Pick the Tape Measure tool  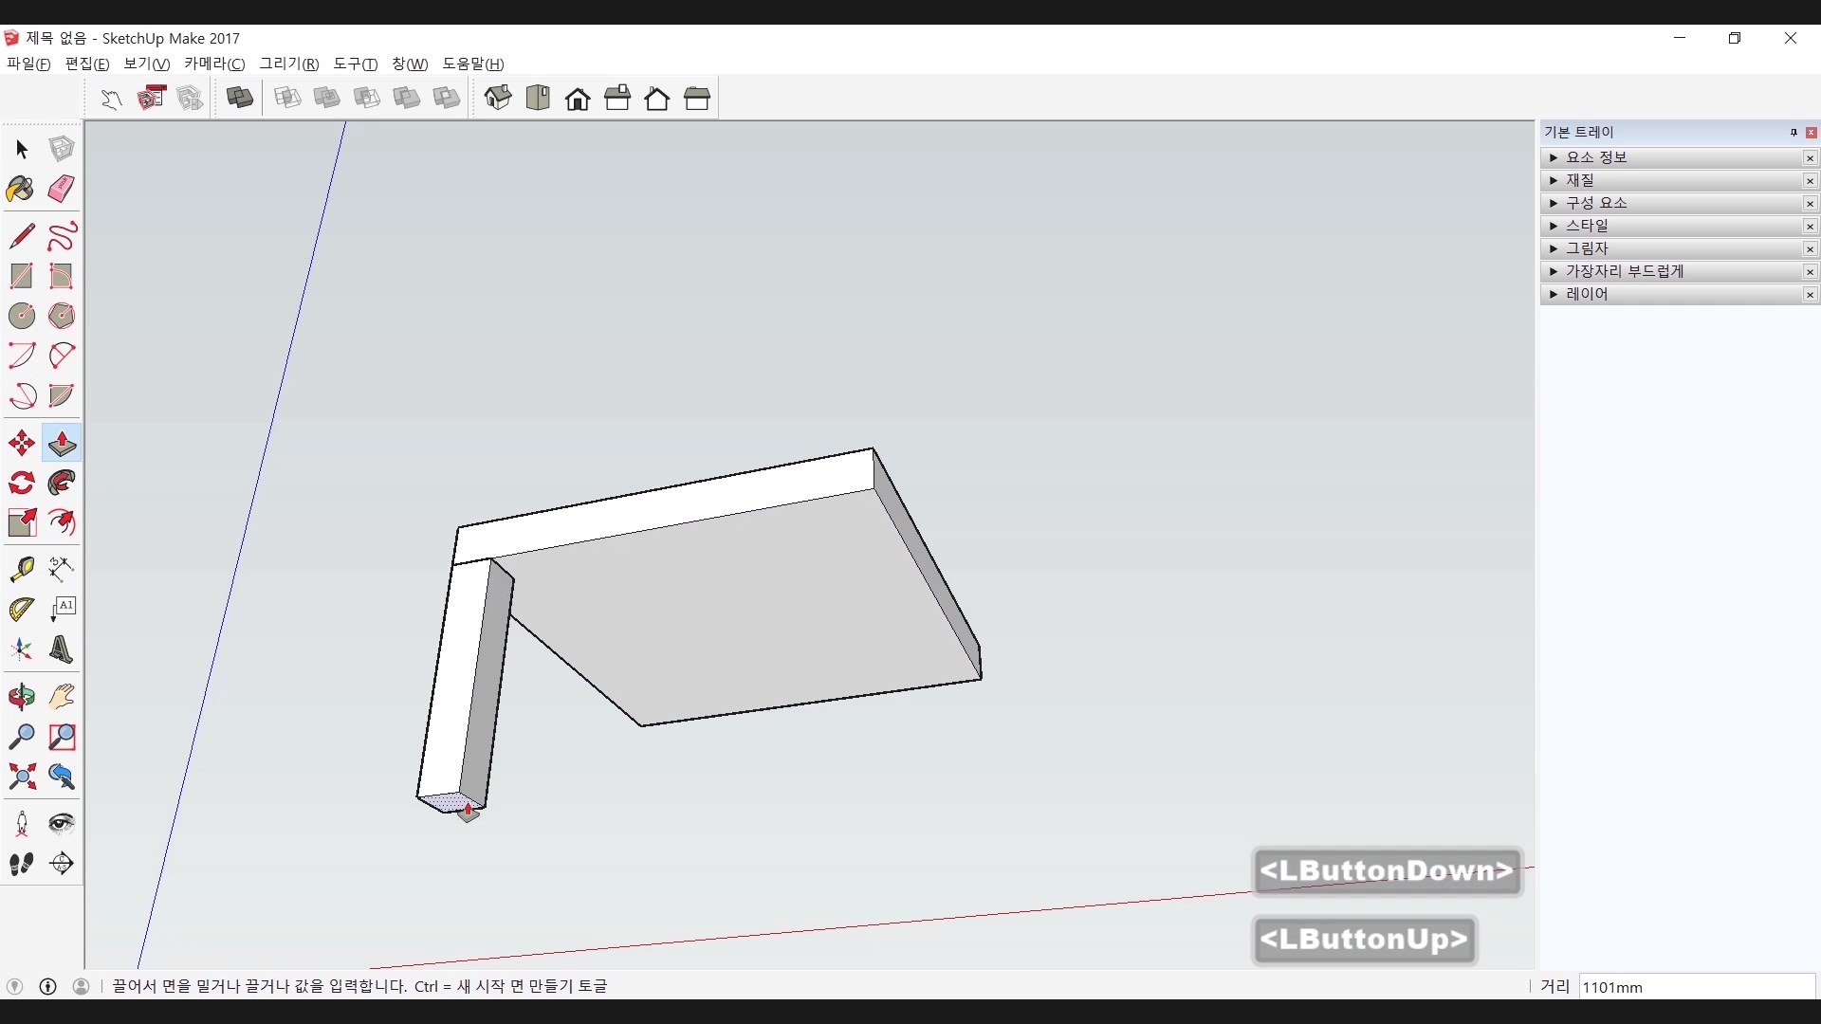pos(21,568)
